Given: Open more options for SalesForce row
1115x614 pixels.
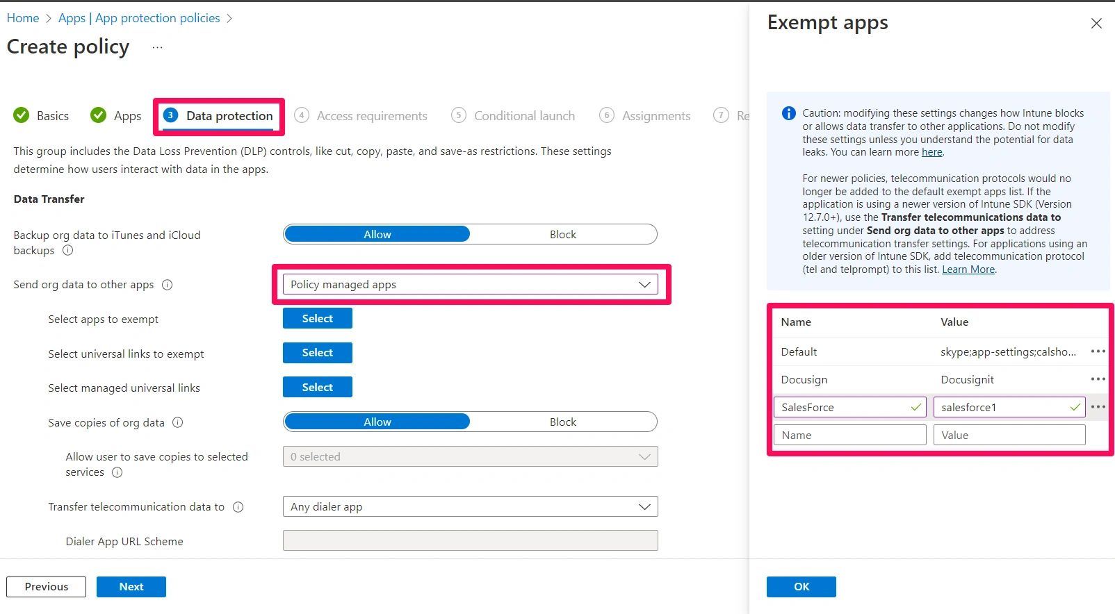Looking at the screenshot, I should (1098, 407).
